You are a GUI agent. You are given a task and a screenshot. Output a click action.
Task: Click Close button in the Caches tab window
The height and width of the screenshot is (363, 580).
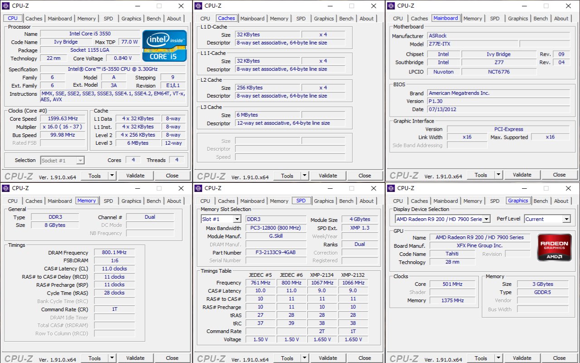point(365,176)
